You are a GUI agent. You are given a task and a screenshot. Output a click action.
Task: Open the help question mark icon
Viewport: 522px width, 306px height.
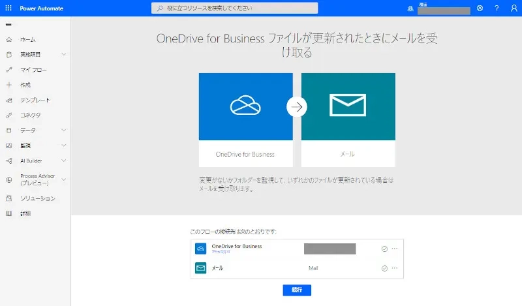pos(497,8)
